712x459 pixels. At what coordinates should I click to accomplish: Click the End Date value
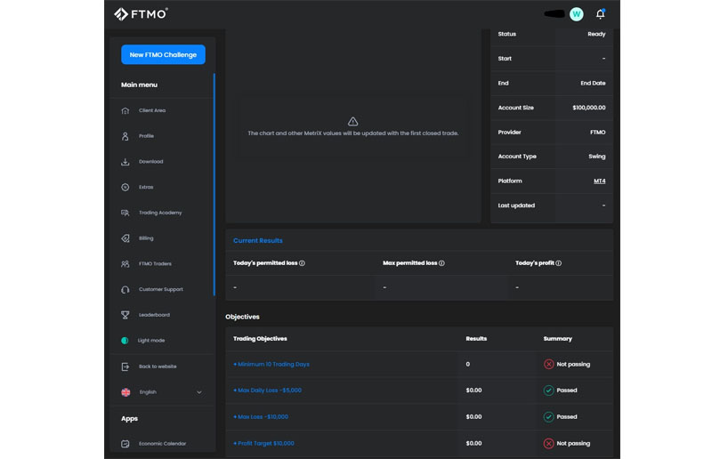593,83
